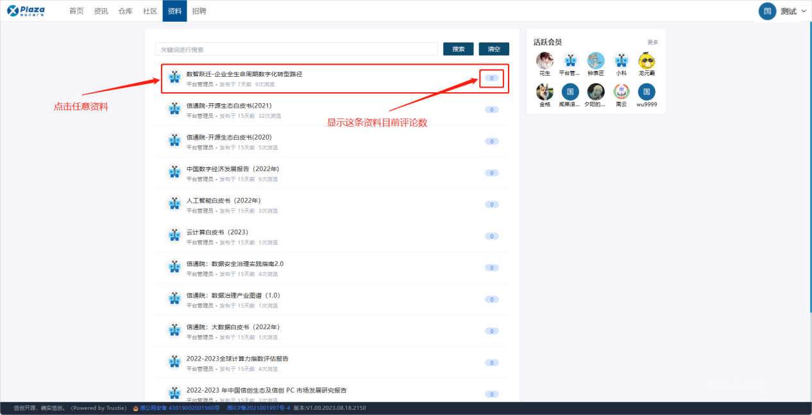Click the avatar icon of 小科

click(x=621, y=61)
